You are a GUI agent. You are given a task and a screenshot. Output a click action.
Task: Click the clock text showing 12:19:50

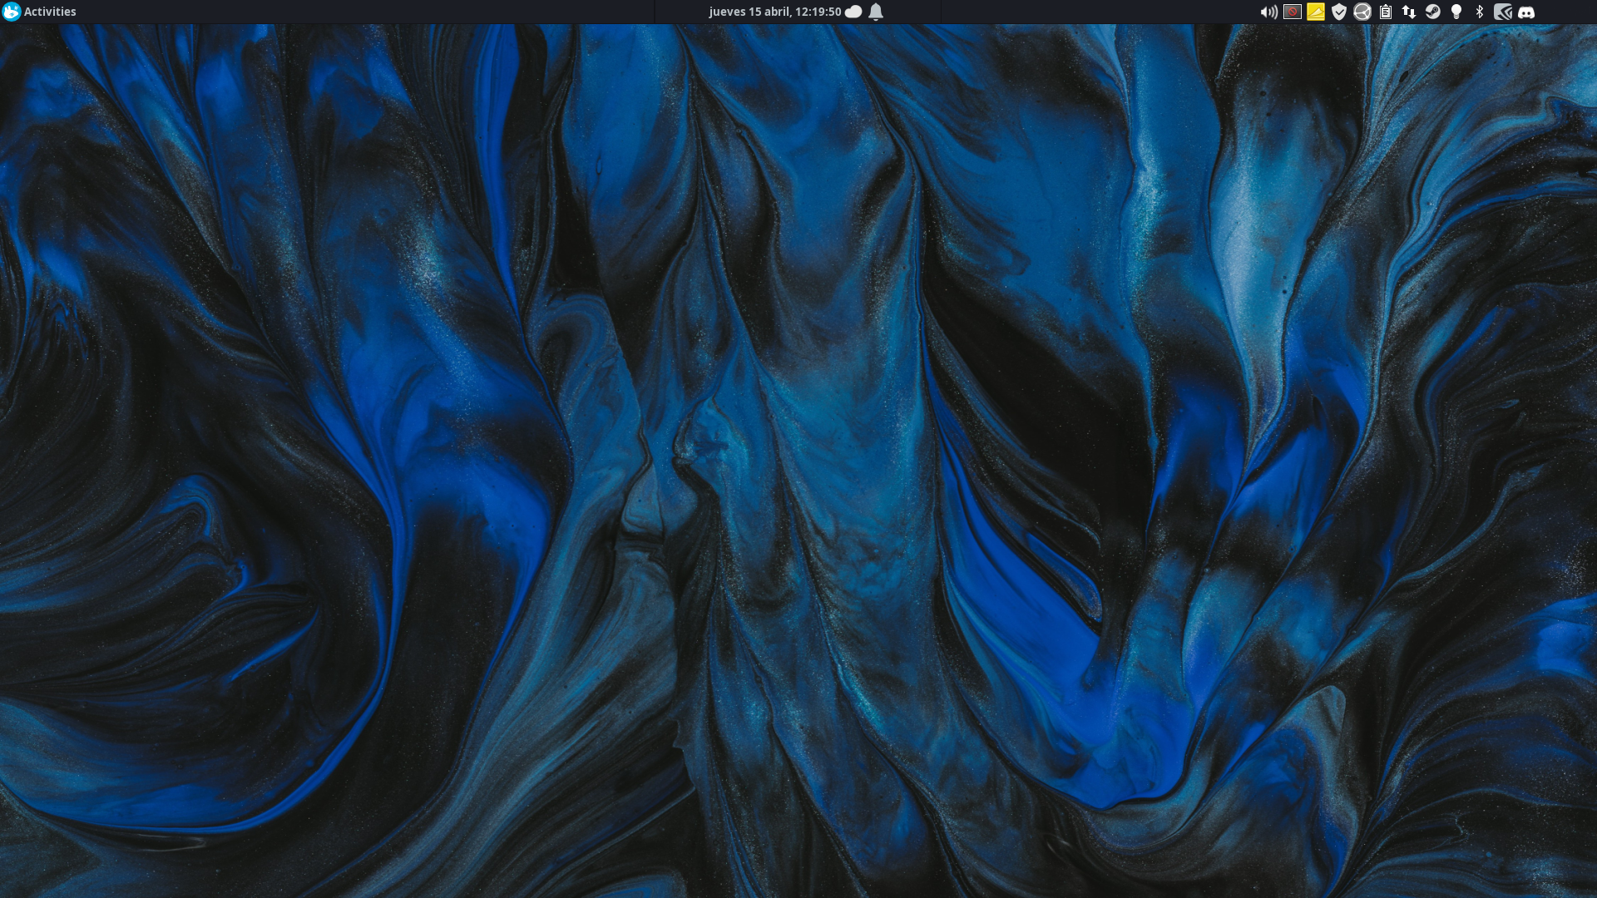818,12
